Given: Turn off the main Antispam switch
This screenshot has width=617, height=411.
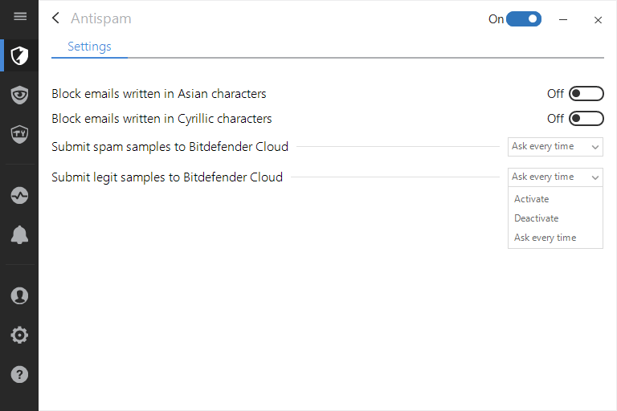Looking at the screenshot, I should tap(524, 18).
